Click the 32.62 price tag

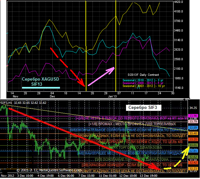193,157
